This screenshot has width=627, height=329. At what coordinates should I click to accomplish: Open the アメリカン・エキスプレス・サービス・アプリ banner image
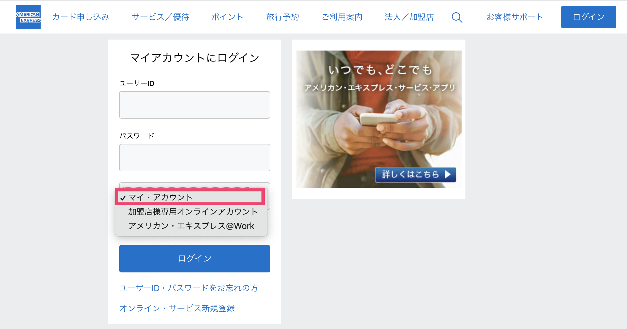(x=379, y=119)
